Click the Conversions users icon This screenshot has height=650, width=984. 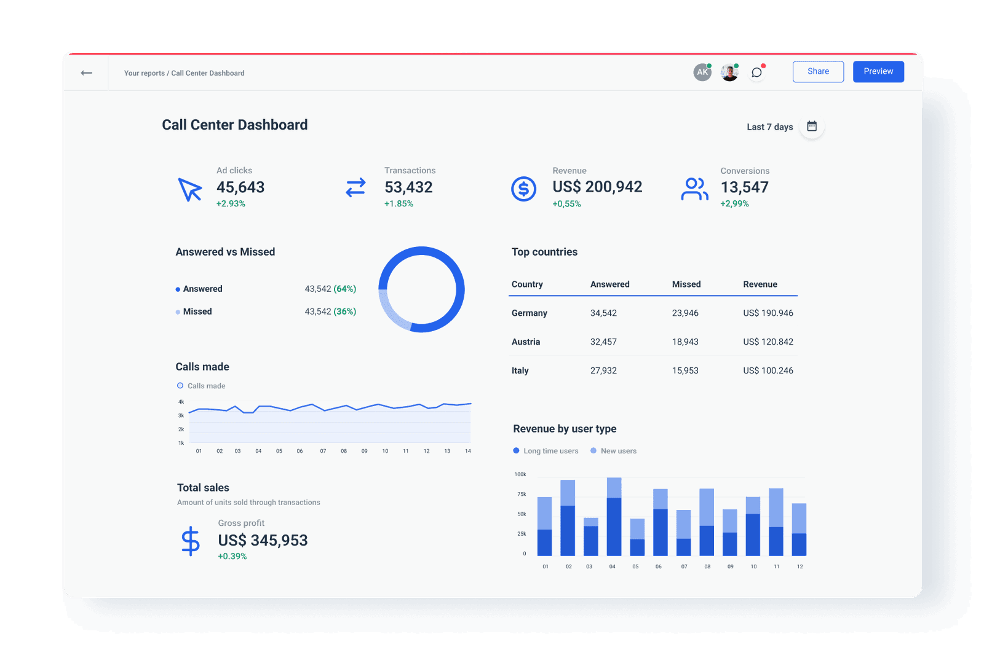click(x=694, y=189)
